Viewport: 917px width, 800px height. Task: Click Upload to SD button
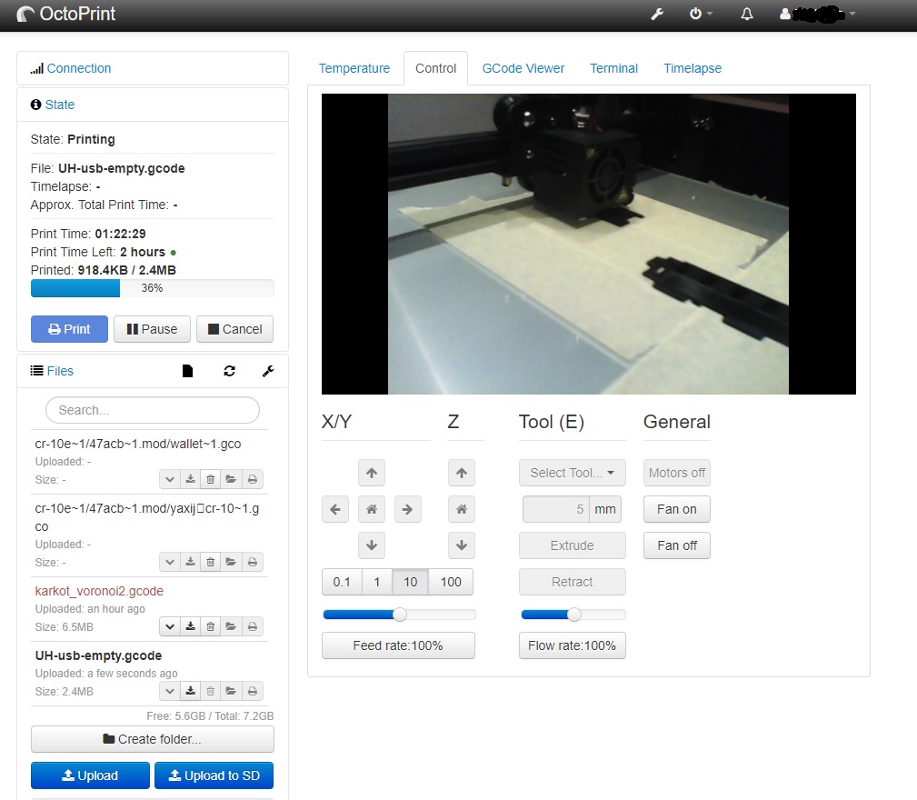[x=214, y=775]
